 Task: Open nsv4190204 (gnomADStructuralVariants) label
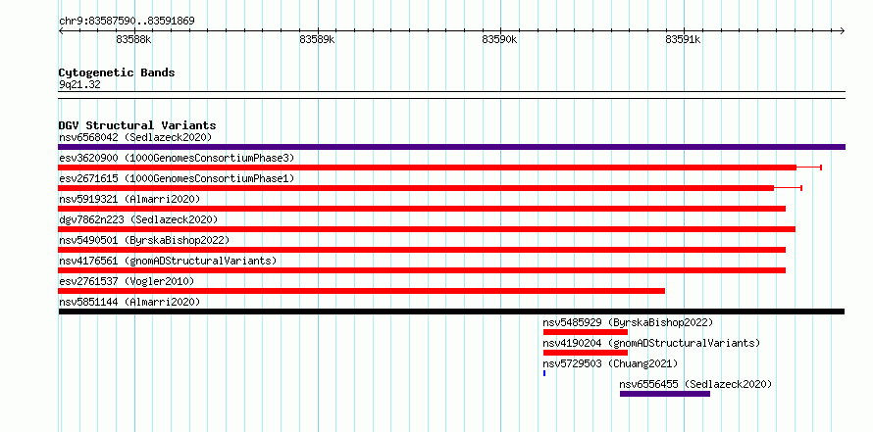click(x=651, y=343)
